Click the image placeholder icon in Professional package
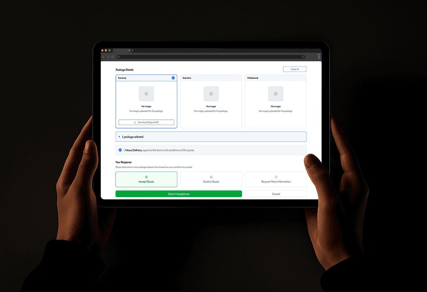The height and width of the screenshot is (292, 427). click(276, 93)
